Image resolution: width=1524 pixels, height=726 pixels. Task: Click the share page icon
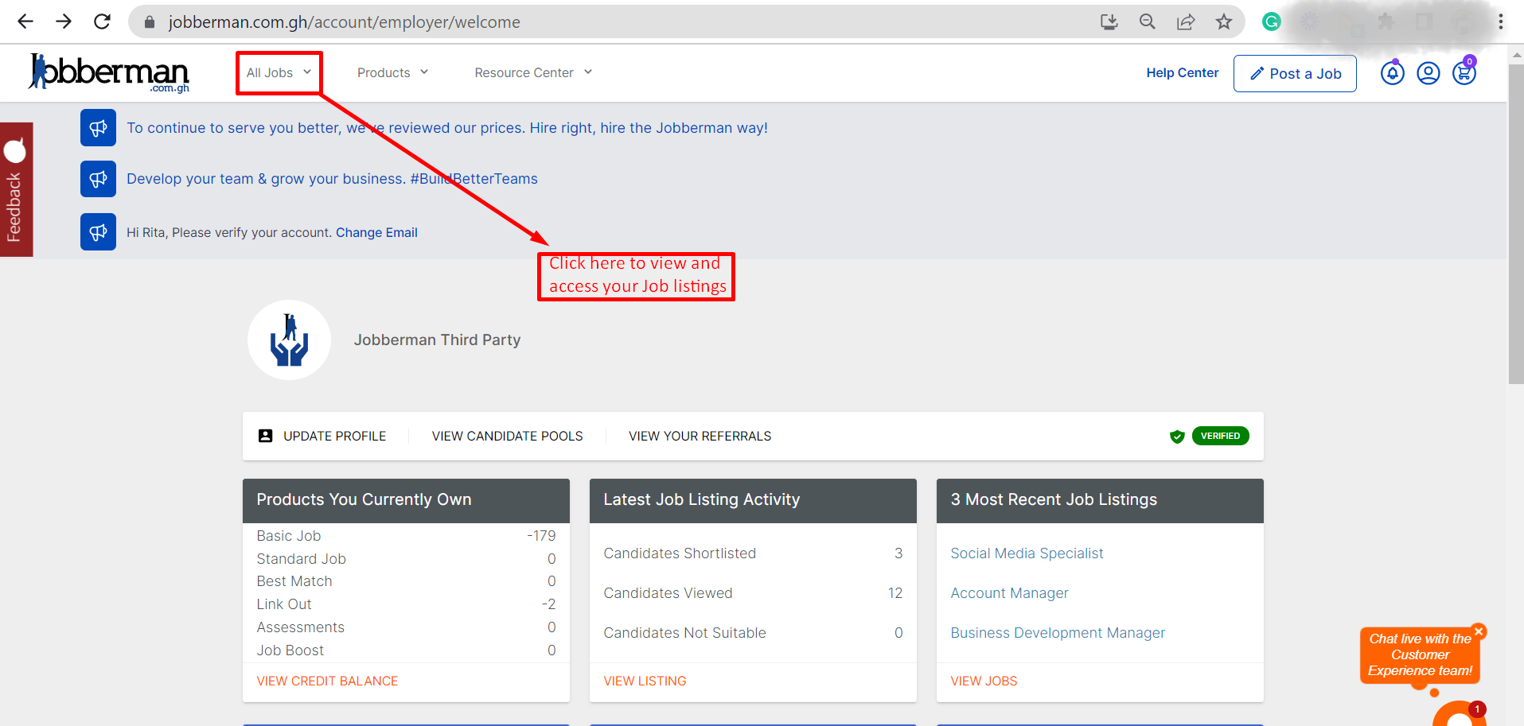pyautogui.click(x=1186, y=21)
